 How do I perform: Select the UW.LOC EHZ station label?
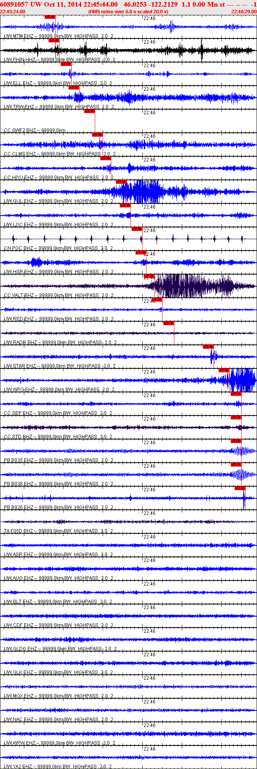[18, 225]
